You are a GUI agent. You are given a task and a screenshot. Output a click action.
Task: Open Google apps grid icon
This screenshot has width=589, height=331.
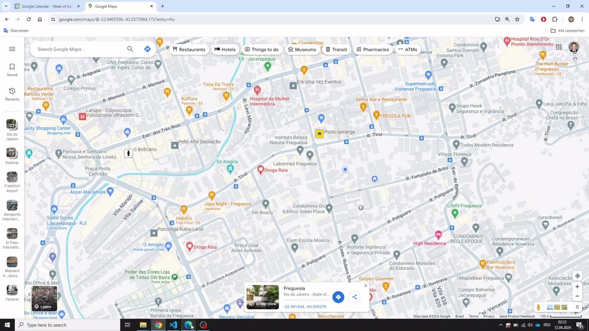pyautogui.click(x=559, y=47)
